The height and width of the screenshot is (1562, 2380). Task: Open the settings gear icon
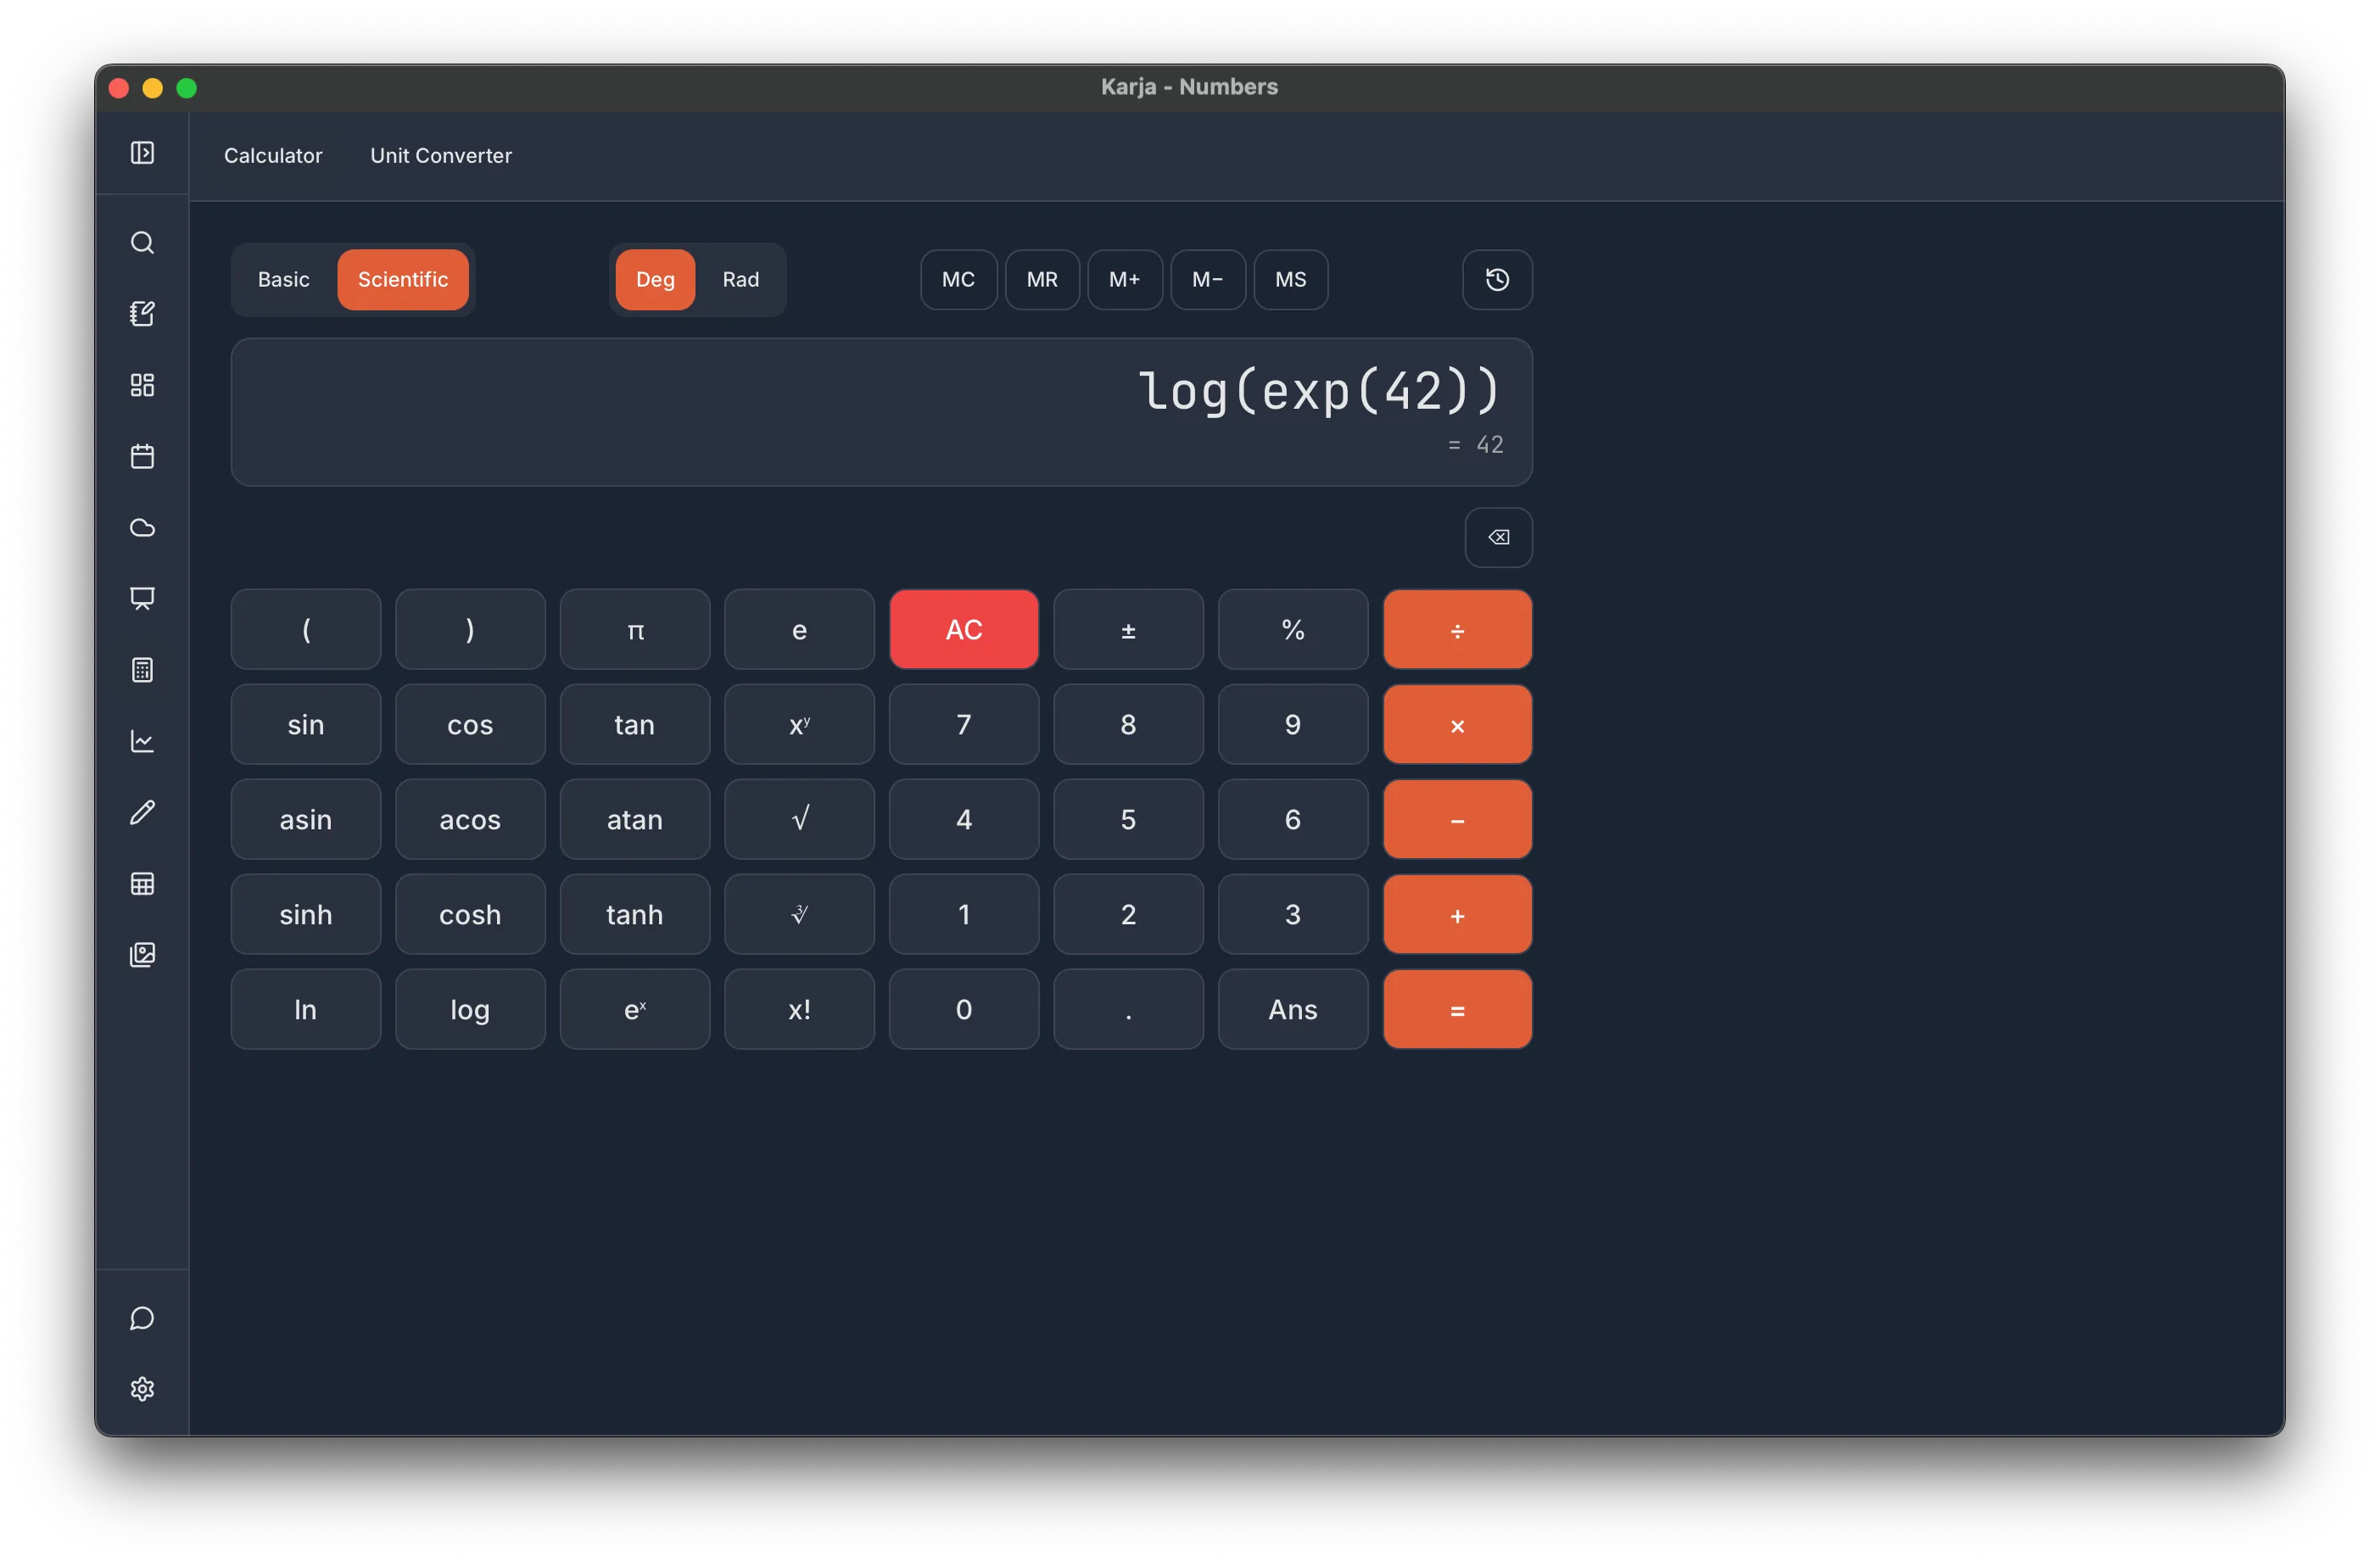point(142,1389)
